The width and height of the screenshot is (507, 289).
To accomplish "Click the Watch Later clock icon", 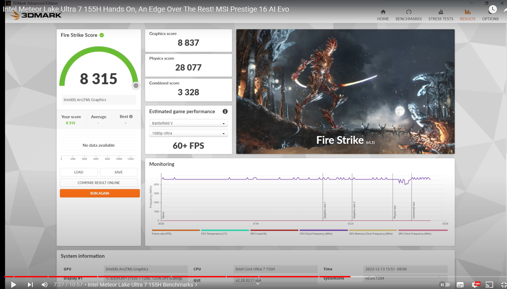I will coord(493,9).
